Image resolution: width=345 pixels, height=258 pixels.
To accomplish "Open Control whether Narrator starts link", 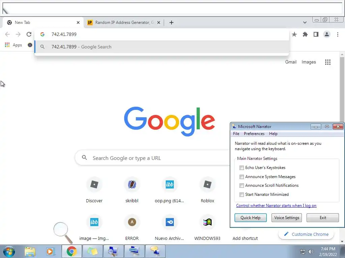I will 276,206.
